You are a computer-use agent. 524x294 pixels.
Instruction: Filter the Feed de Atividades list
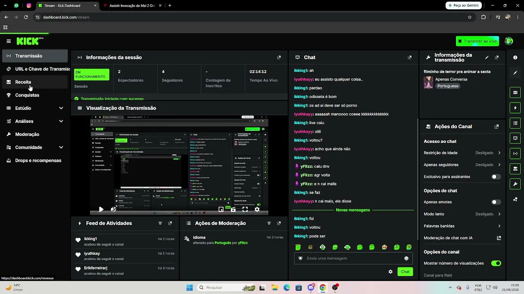coord(160,223)
